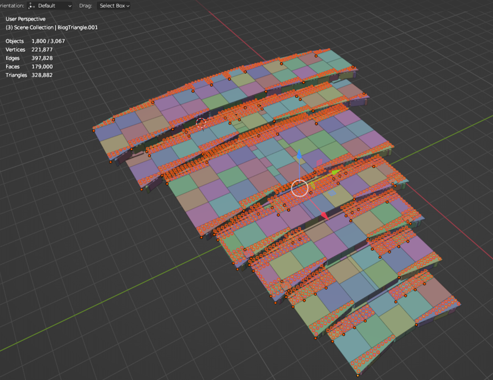Click the Faces value 179,000
Image resolution: width=493 pixels, height=380 pixels.
coord(42,67)
